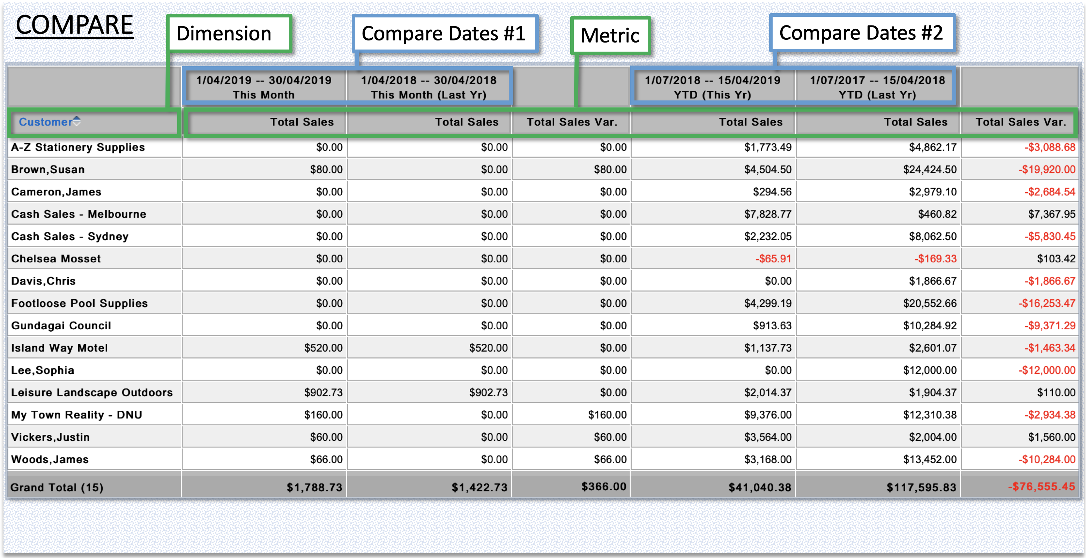
Task: Click the first Total Sales Var. column header
Action: [572, 122]
